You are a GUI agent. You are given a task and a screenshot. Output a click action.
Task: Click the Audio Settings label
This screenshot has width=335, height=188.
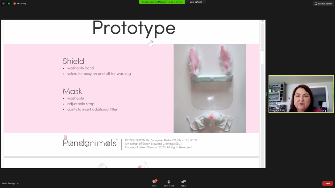9,184
